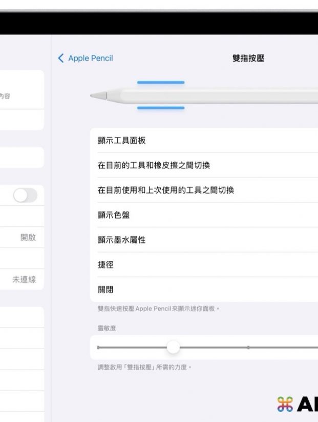
Task: Open the sidebar row showing 未連線
Action: point(22,280)
